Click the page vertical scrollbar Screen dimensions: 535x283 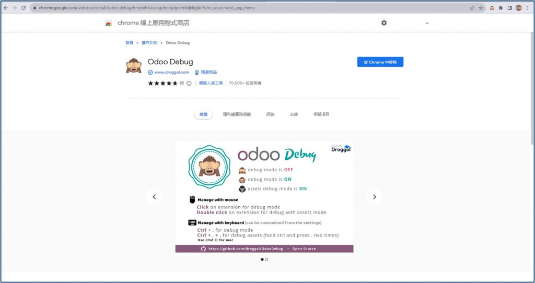pyautogui.click(x=532, y=87)
